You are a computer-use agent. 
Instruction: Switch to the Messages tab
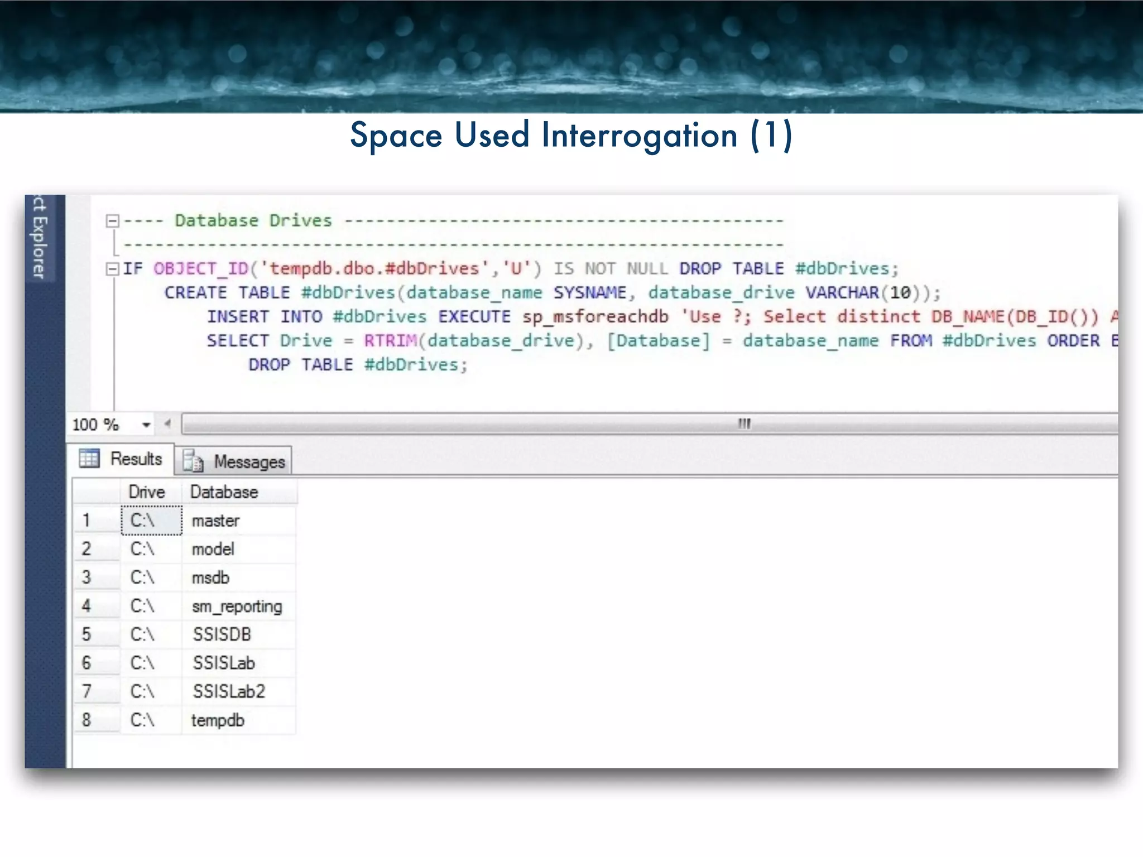[x=249, y=462]
